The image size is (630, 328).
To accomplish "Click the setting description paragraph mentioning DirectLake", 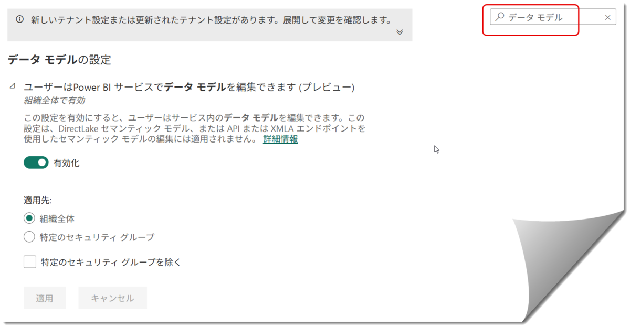I will click(194, 128).
